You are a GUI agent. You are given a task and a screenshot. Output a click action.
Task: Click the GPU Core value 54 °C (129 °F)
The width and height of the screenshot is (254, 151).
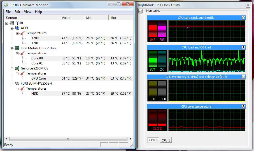pos(72,78)
